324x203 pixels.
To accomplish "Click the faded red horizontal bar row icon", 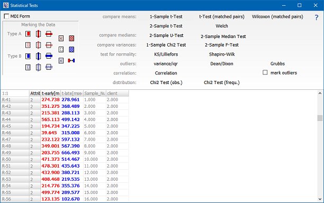I will (x=49, y=45).
